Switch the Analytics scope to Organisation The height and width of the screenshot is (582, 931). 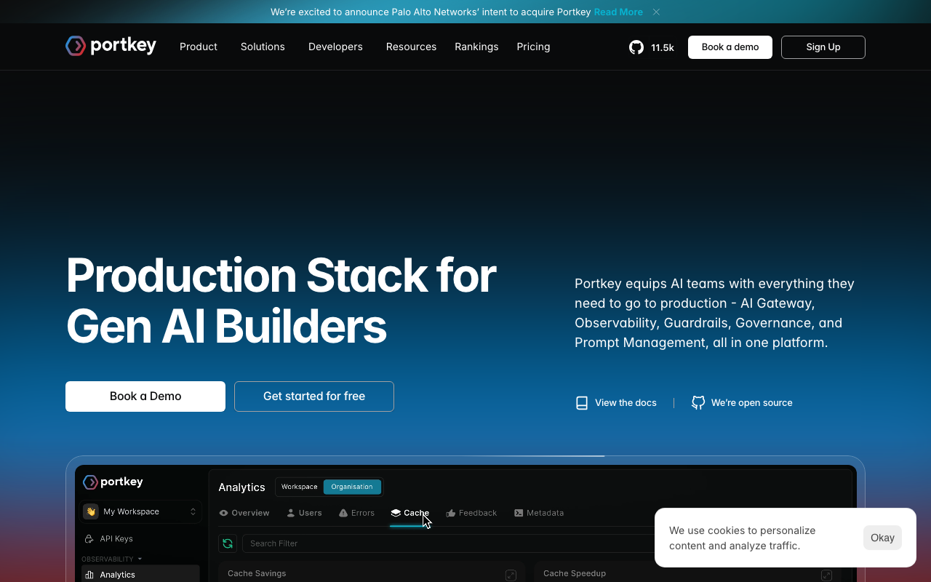[x=352, y=487]
